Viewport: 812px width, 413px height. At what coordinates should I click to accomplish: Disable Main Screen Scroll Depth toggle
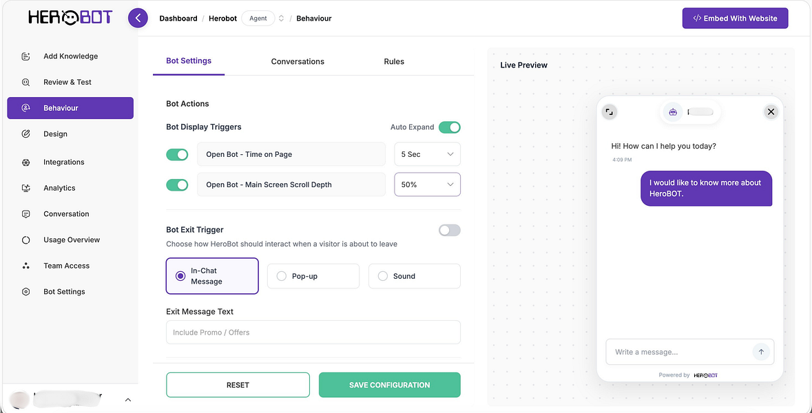tap(177, 184)
